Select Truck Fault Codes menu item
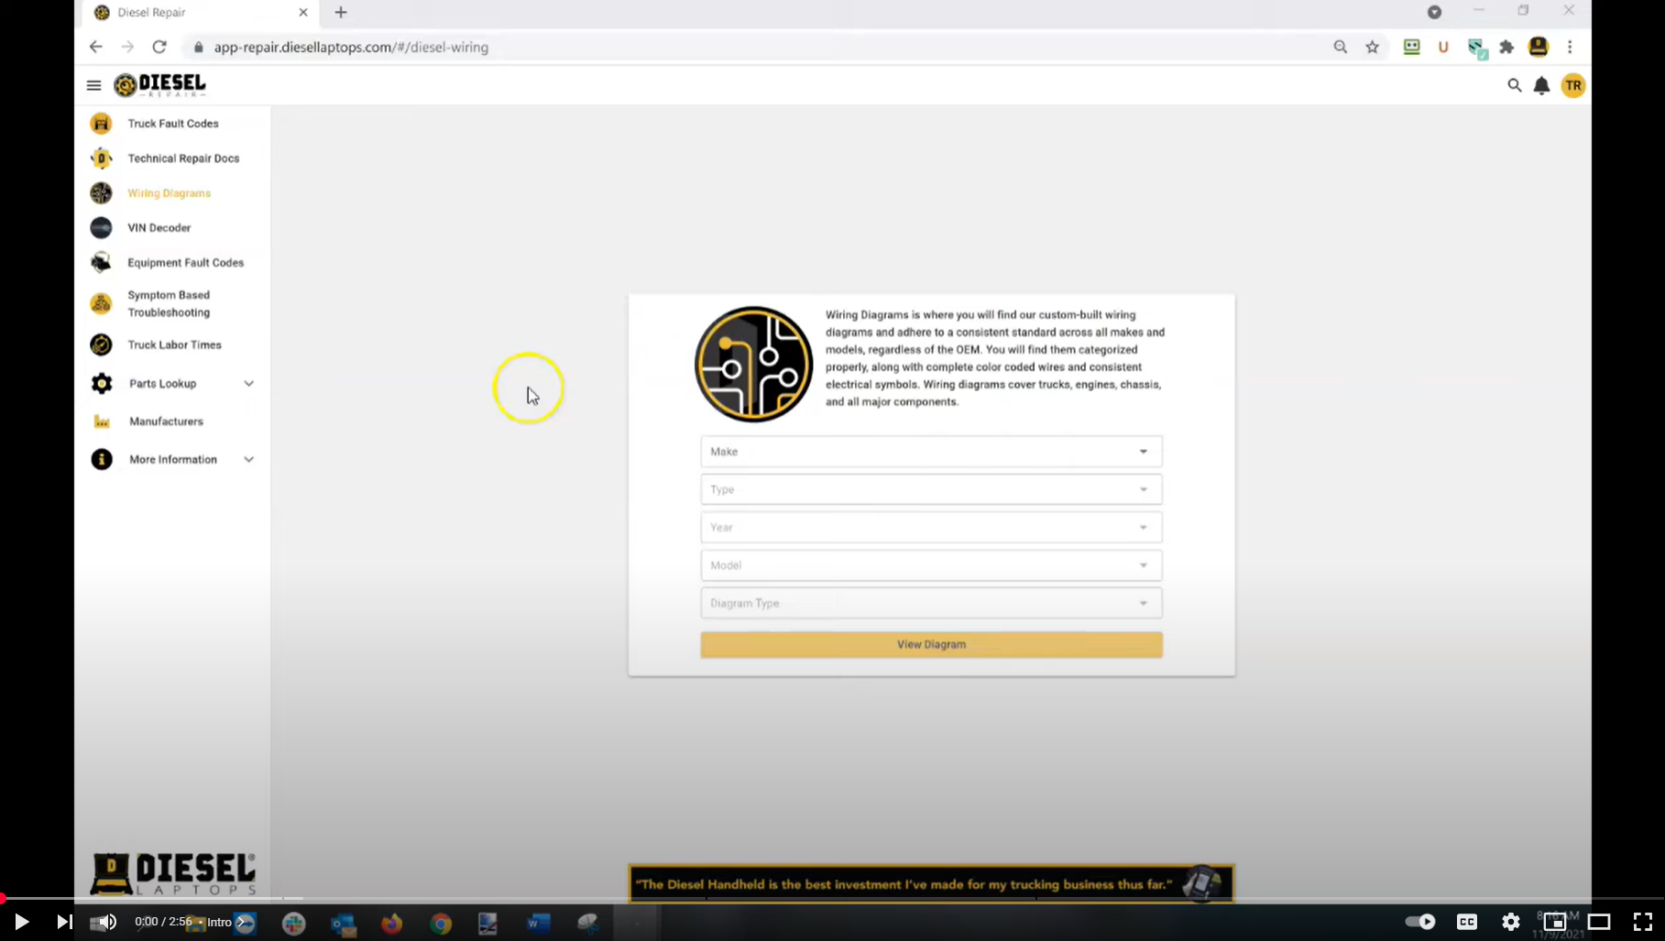Screen dimensions: 1665x941 coord(173,124)
